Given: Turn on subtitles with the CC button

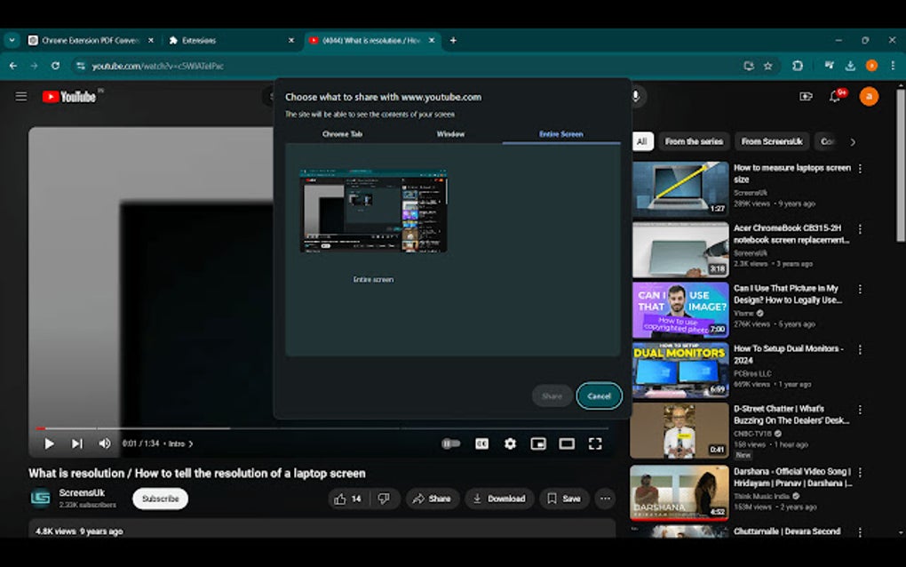Looking at the screenshot, I should [x=481, y=443].
